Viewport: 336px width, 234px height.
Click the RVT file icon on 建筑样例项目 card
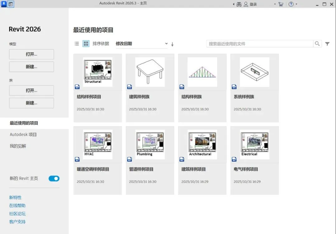click(x=182, y=159)
